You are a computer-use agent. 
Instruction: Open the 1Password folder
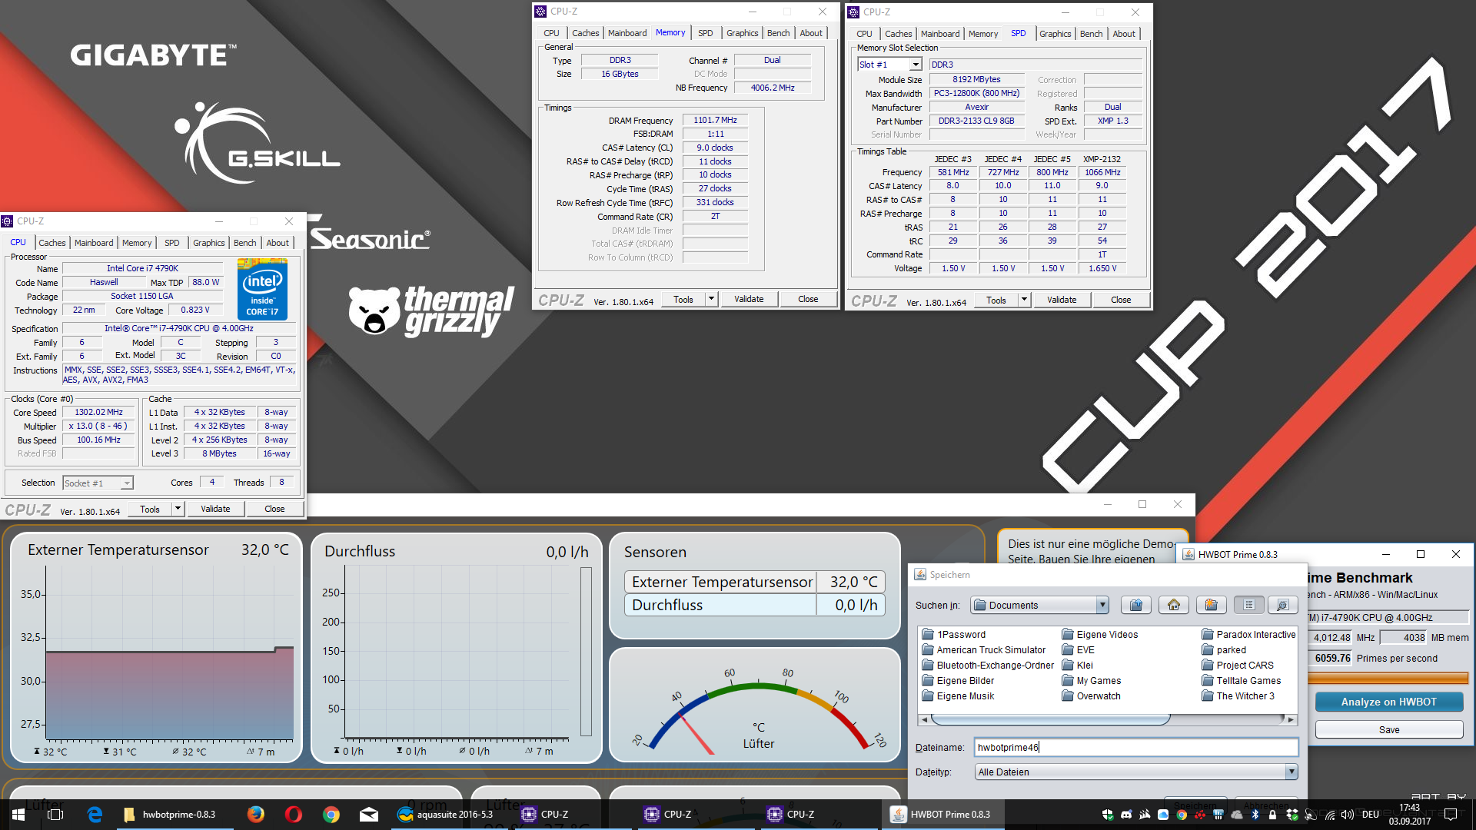[954, 634]
